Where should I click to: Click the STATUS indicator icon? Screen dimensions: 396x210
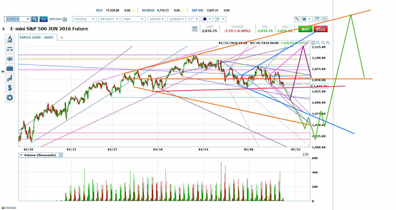(x=3, y=208)
